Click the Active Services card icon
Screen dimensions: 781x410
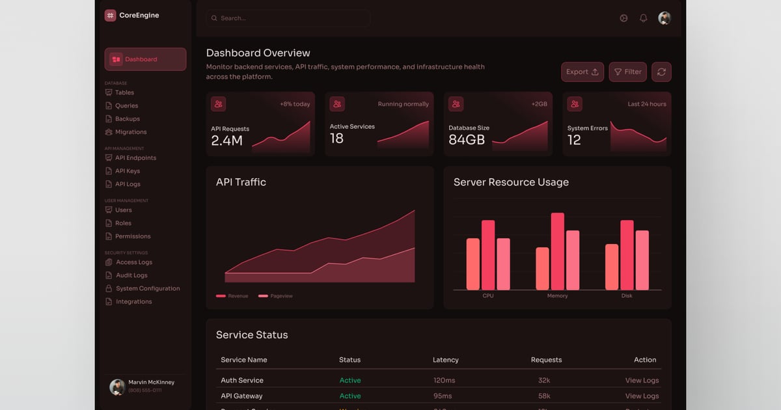337,103
